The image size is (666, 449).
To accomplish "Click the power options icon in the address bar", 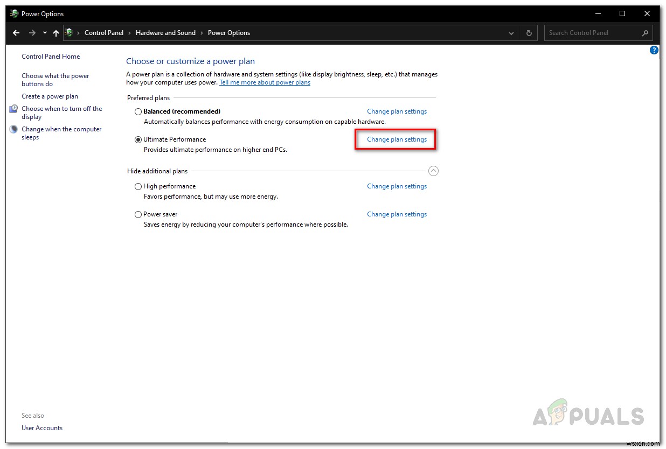I will [x=70, y=33].
